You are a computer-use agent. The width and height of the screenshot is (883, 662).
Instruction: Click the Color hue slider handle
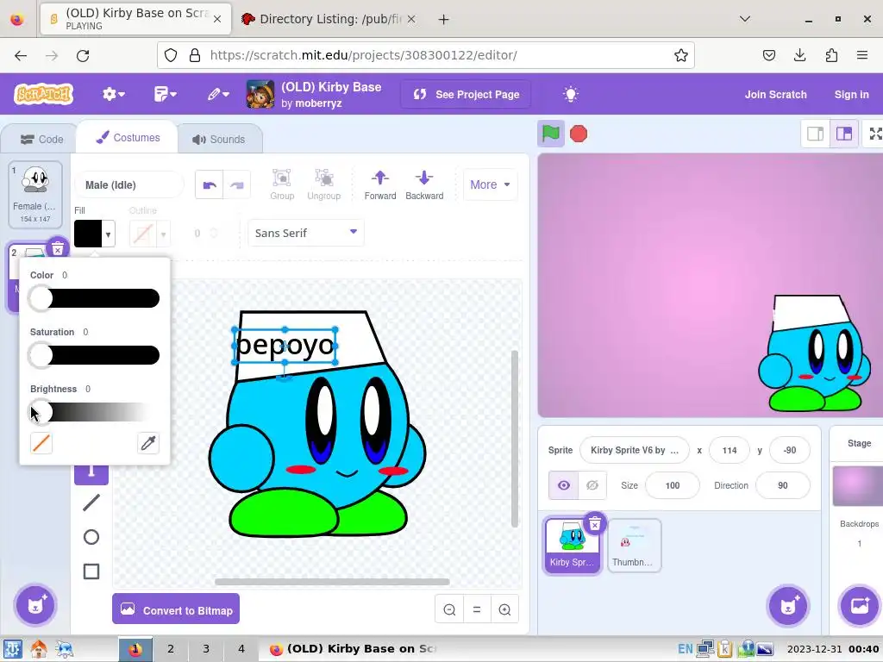41,298
